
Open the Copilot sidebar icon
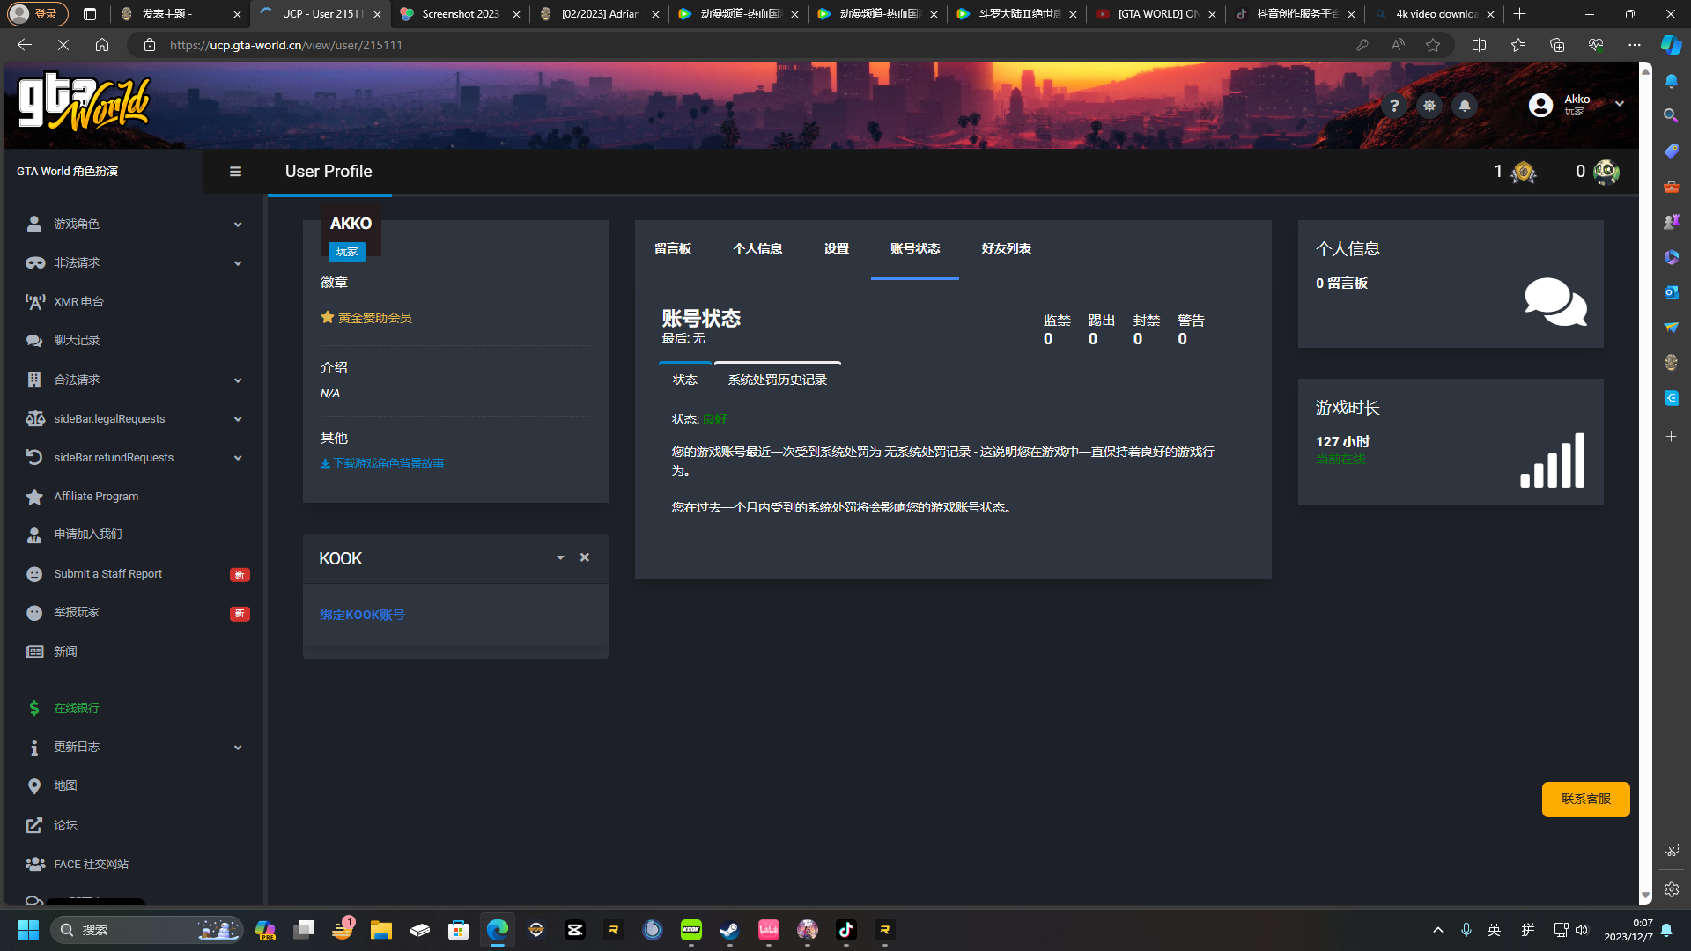pyautogui.click(x=1671, y=45)
